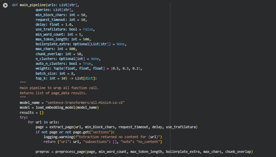Place cursor on results = [] line
Viewport: 276px width, 157px height.
coord(31,112)
